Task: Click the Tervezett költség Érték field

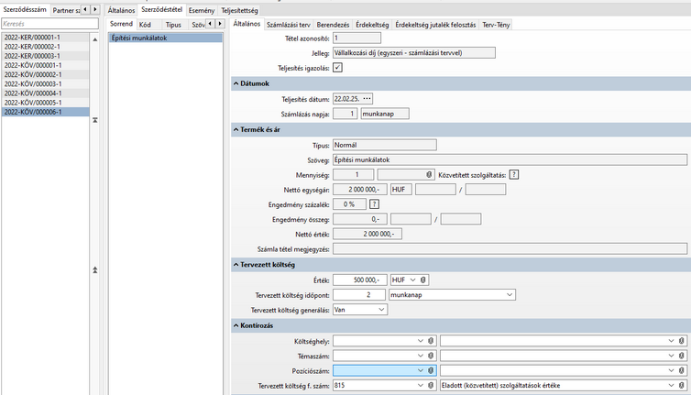Action: [x=359, y=280]
